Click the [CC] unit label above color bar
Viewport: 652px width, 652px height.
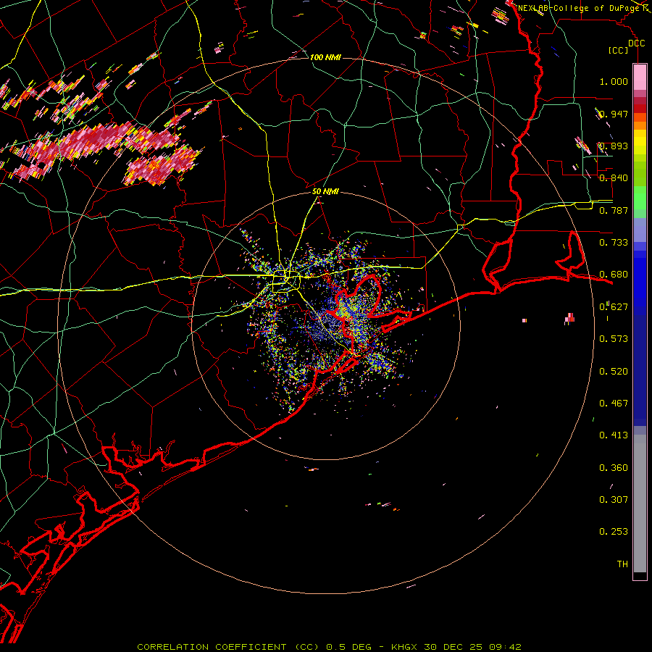[618, 51]
